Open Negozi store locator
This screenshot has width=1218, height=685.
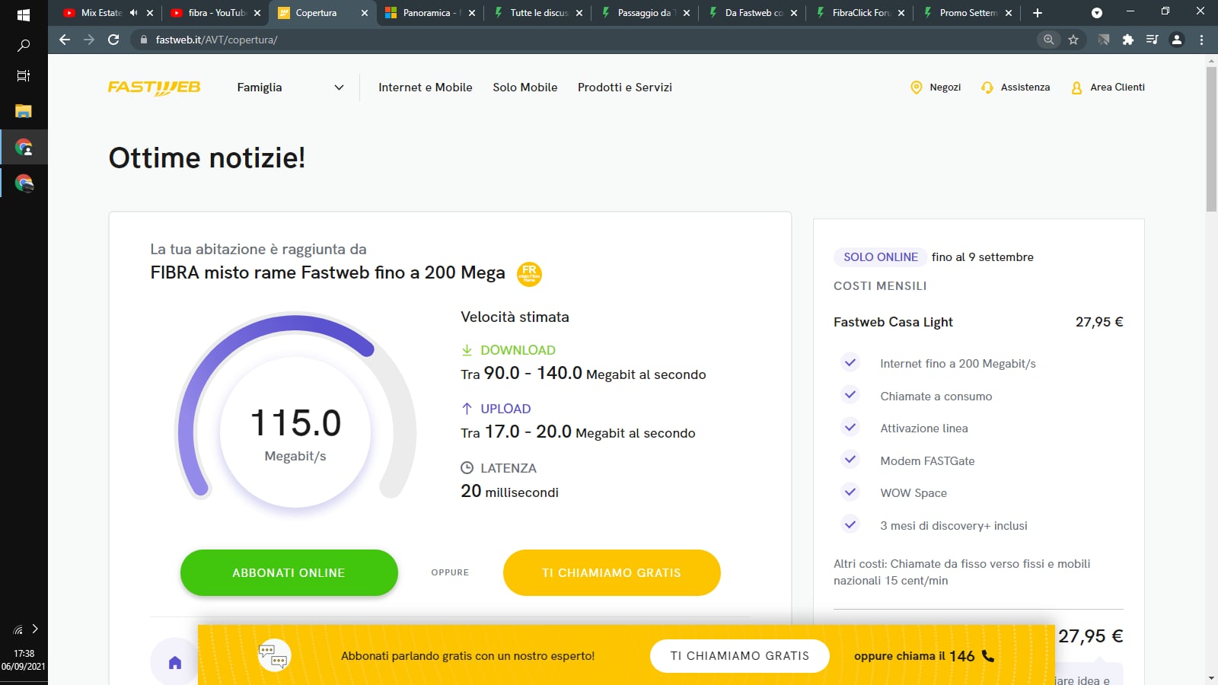pyautogui.click(x=936, y=88)
